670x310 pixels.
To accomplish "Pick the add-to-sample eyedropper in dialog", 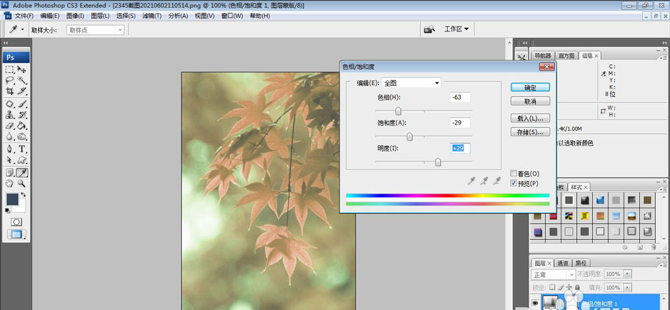I will [x=484, y=181].
